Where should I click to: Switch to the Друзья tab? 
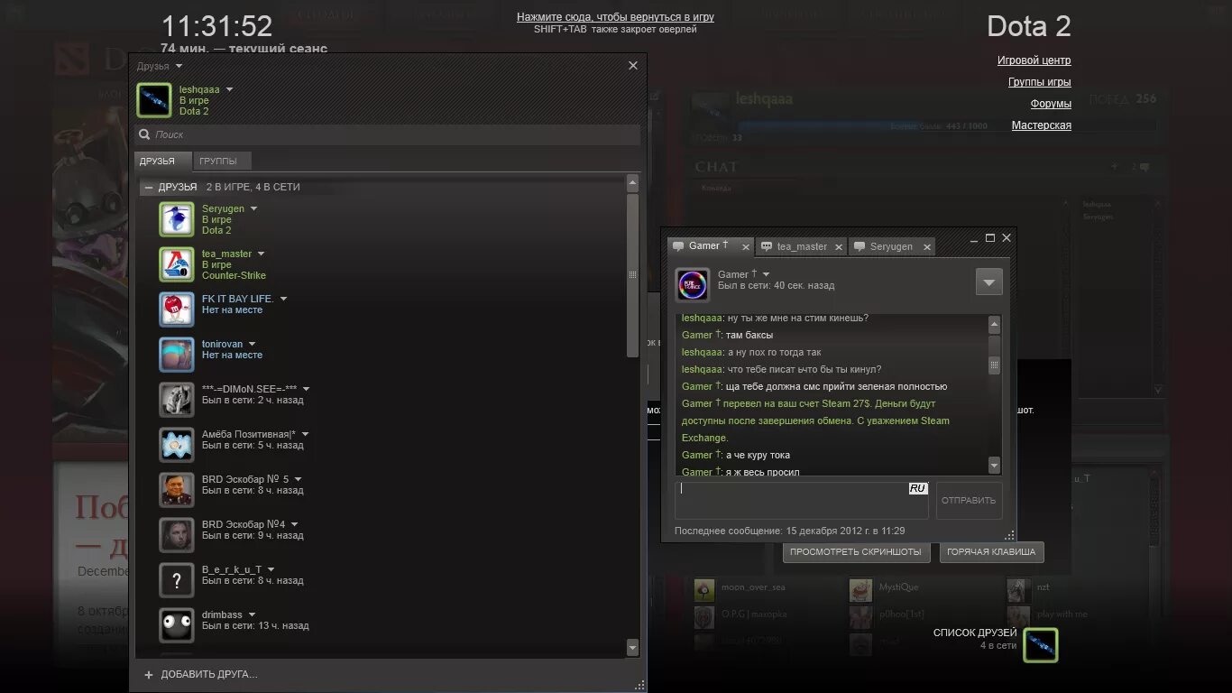click(163, 161)
